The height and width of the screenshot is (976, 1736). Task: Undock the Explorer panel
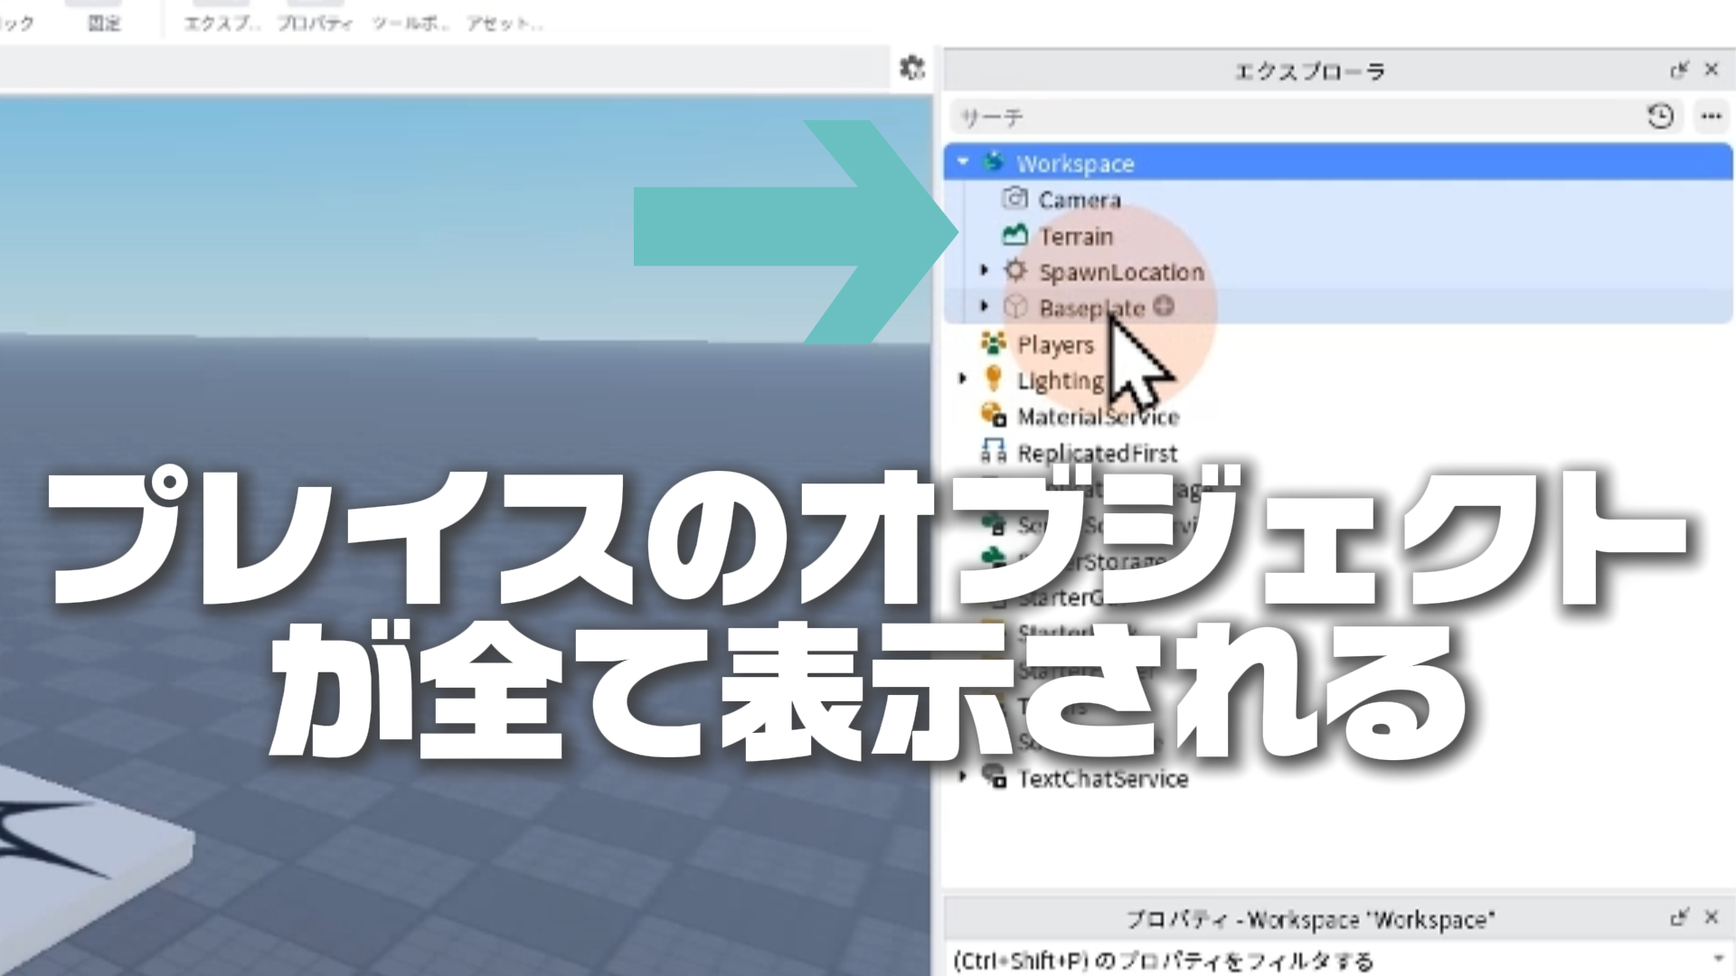point(1679,70)
